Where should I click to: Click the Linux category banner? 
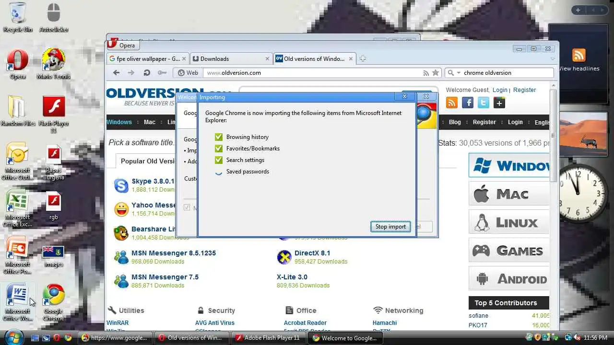[509, 222]
